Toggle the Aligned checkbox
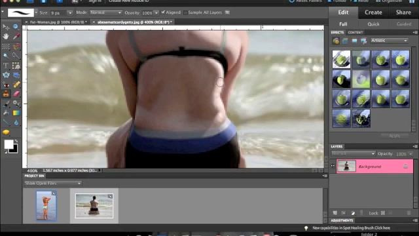 click(163, 12)
